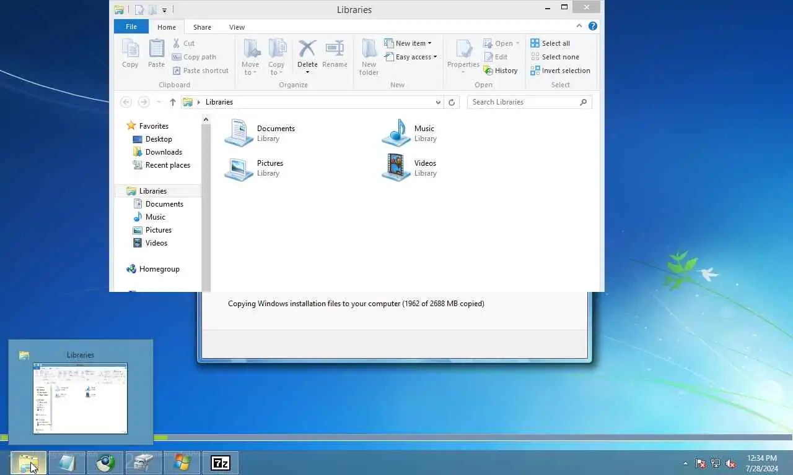Viewport: 793px width, 475px height.
Task: Click the Libraries window preview thumbnail
Action: click(80, 398)
